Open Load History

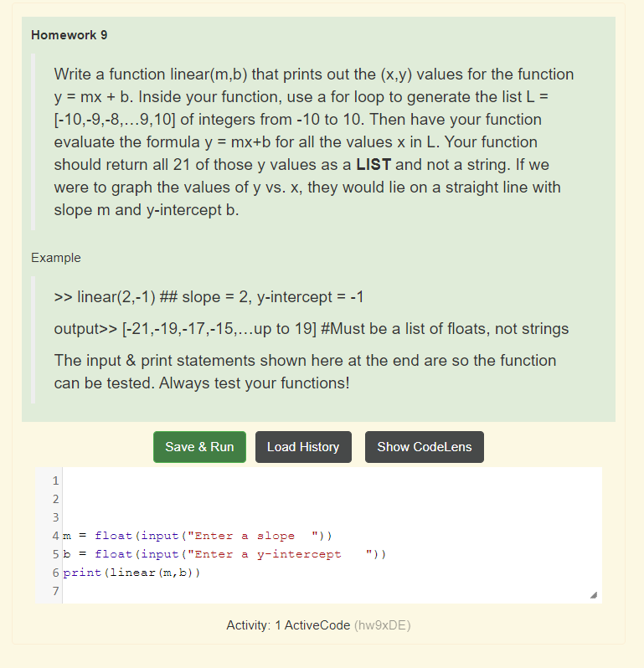pyautogui.click(x=303, y=447)
